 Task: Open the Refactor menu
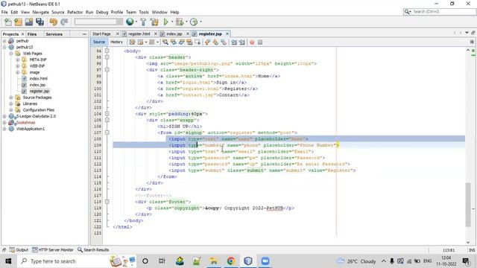coord(75,12)
